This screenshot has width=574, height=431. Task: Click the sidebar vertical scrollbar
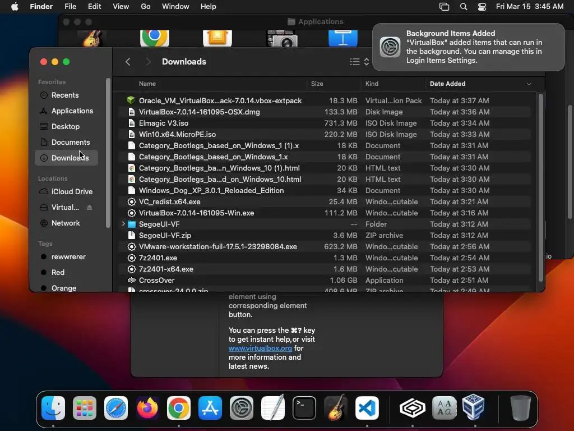108,153
